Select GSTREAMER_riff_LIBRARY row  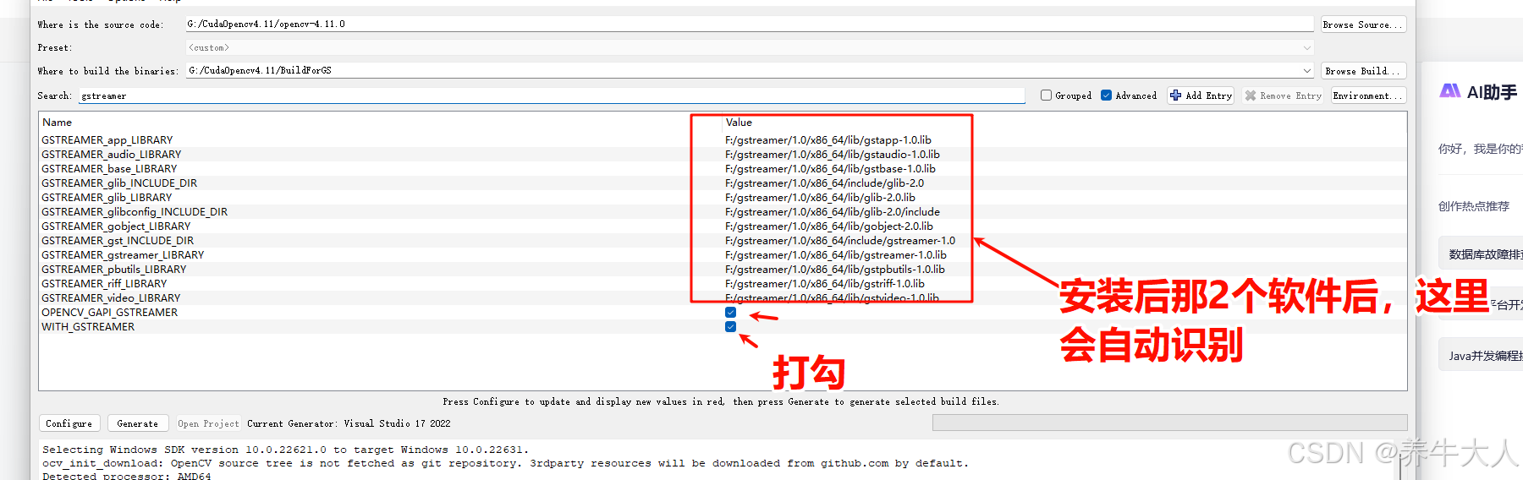pyautogui.click(x=723, y=284)
